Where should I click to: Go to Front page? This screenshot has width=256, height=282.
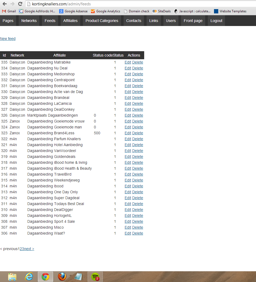193,21
